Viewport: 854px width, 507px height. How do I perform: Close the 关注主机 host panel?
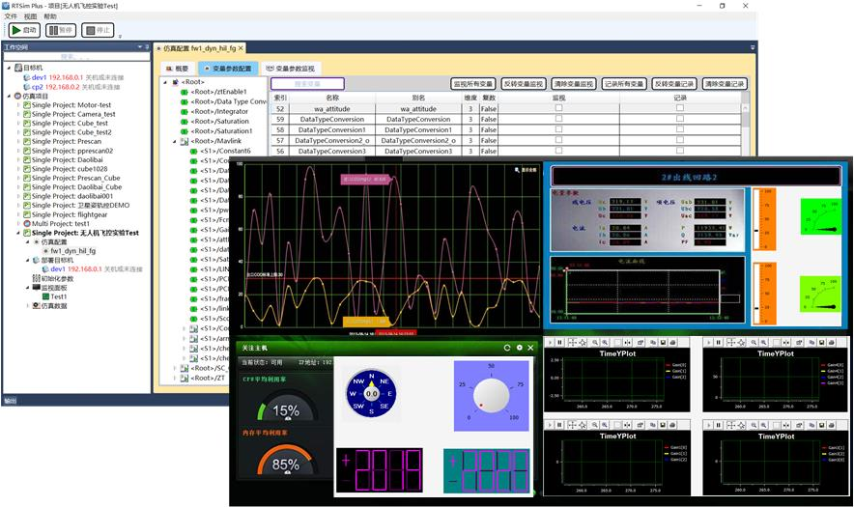530,347
